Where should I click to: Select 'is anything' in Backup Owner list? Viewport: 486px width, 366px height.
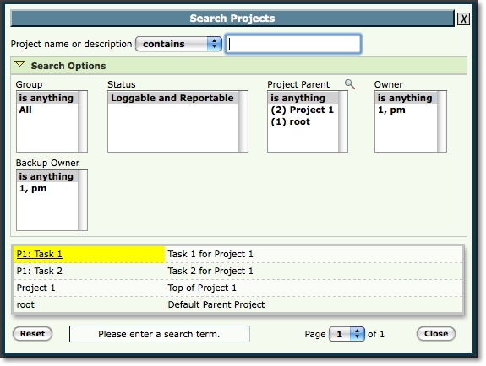tap(46, 176)
